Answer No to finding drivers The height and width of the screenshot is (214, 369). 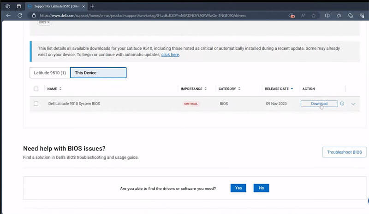(x=262, y=188)
